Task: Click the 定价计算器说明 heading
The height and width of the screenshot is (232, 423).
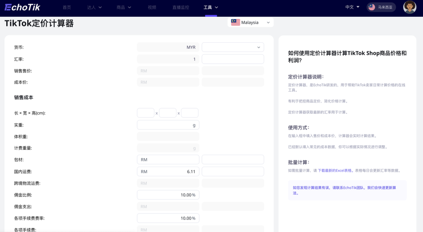Action: pyautogui.click(x=306, y=77)
